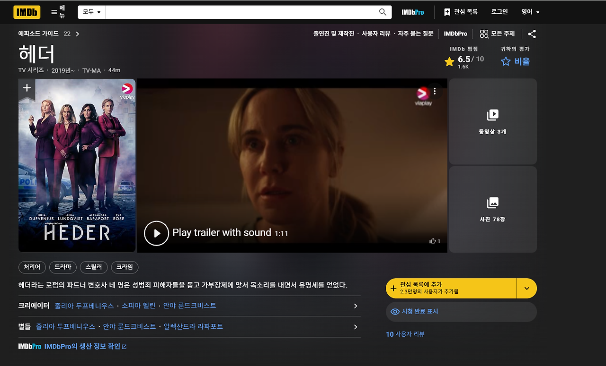Open star 줄리아 두프베니우스 link
The width and height of the screenshot is (606, 366).
pos(65,326)
